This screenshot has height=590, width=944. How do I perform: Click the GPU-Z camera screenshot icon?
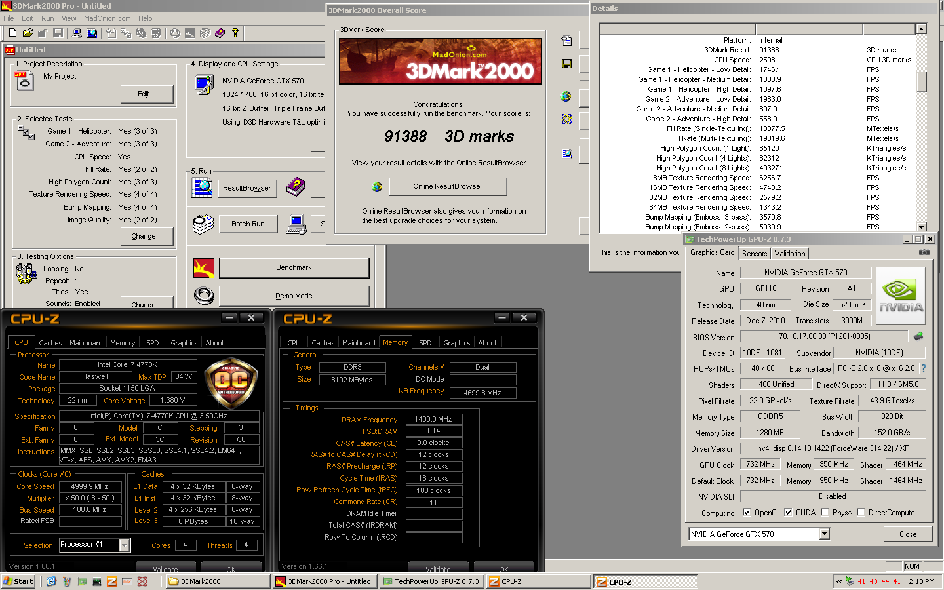pos(924,252)
